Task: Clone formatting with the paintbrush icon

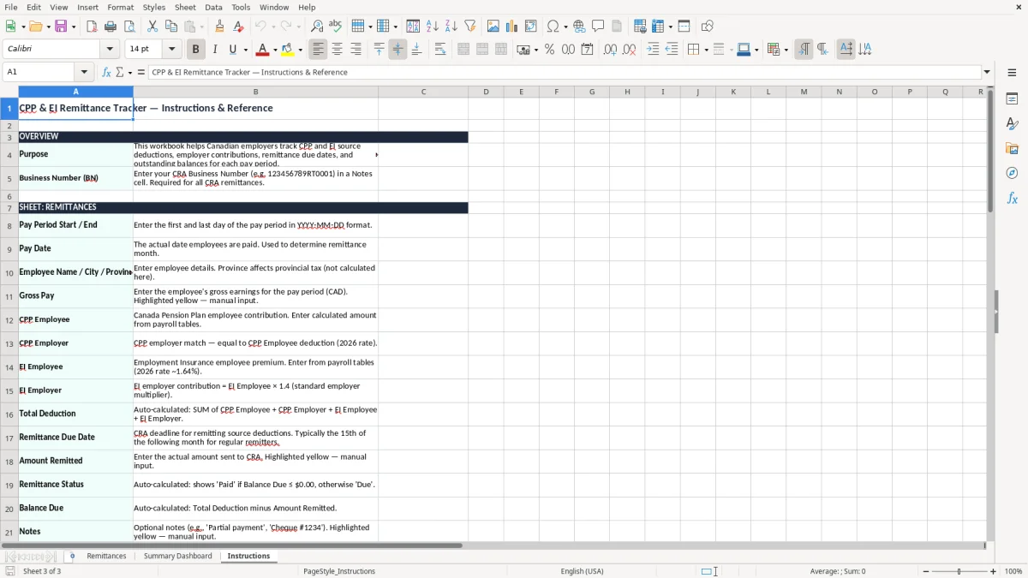Action: [x=219, y=27]
